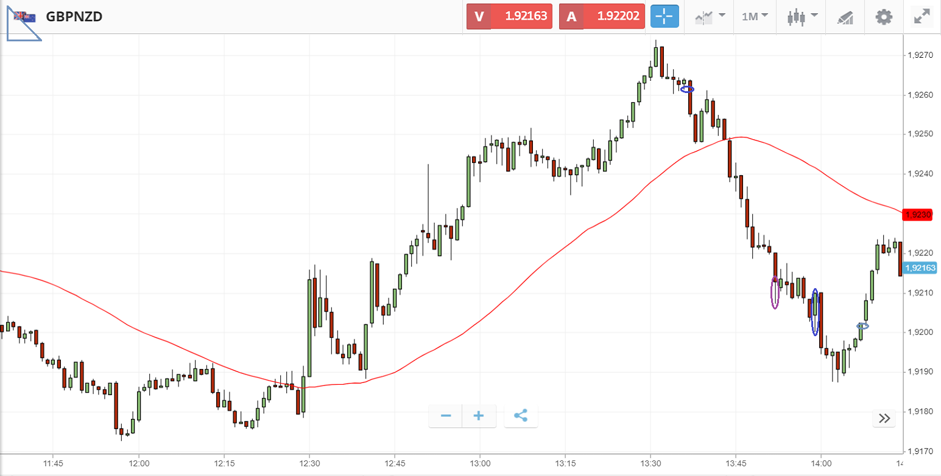The width and height of the screenshot is (941, 476).
Task: Click the buy (A) price 1.92202 button
Action: point(602,16)
